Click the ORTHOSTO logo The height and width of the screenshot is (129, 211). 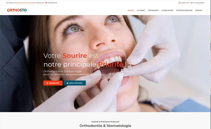[17, 10]
